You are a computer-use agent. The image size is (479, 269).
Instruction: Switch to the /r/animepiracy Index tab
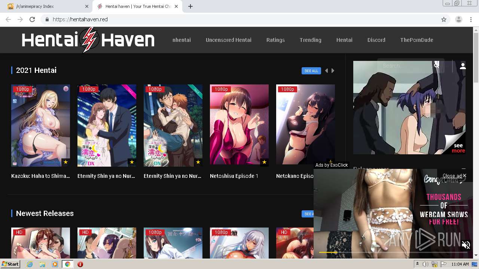coord(47,6)
